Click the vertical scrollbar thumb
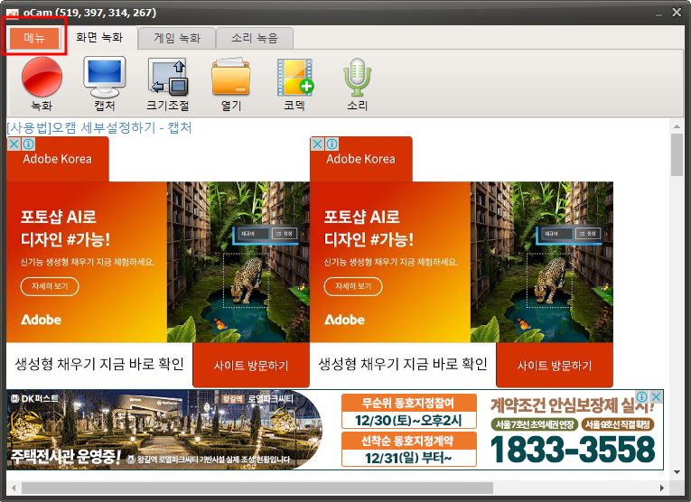The image size is (691, 502). click(x=677, y=155)
